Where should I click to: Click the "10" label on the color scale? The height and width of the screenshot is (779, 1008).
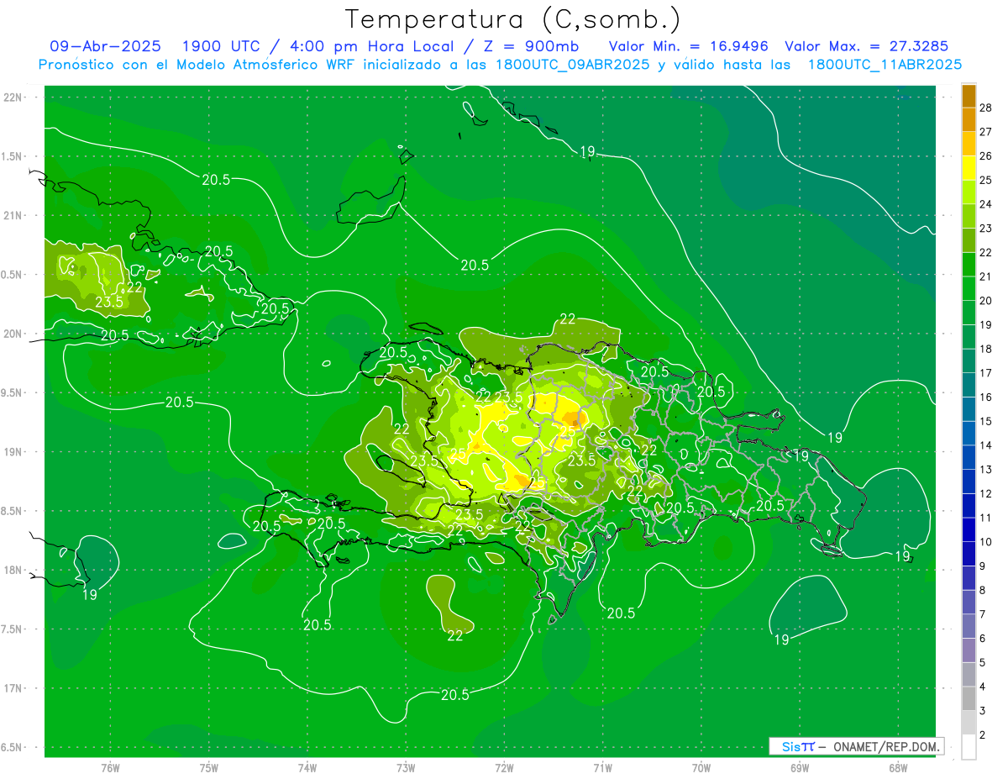[987, 542]
